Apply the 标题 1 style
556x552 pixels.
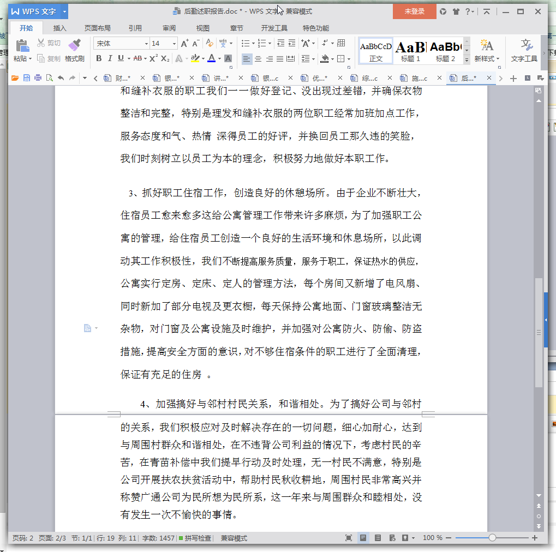[x=410, y=51]
